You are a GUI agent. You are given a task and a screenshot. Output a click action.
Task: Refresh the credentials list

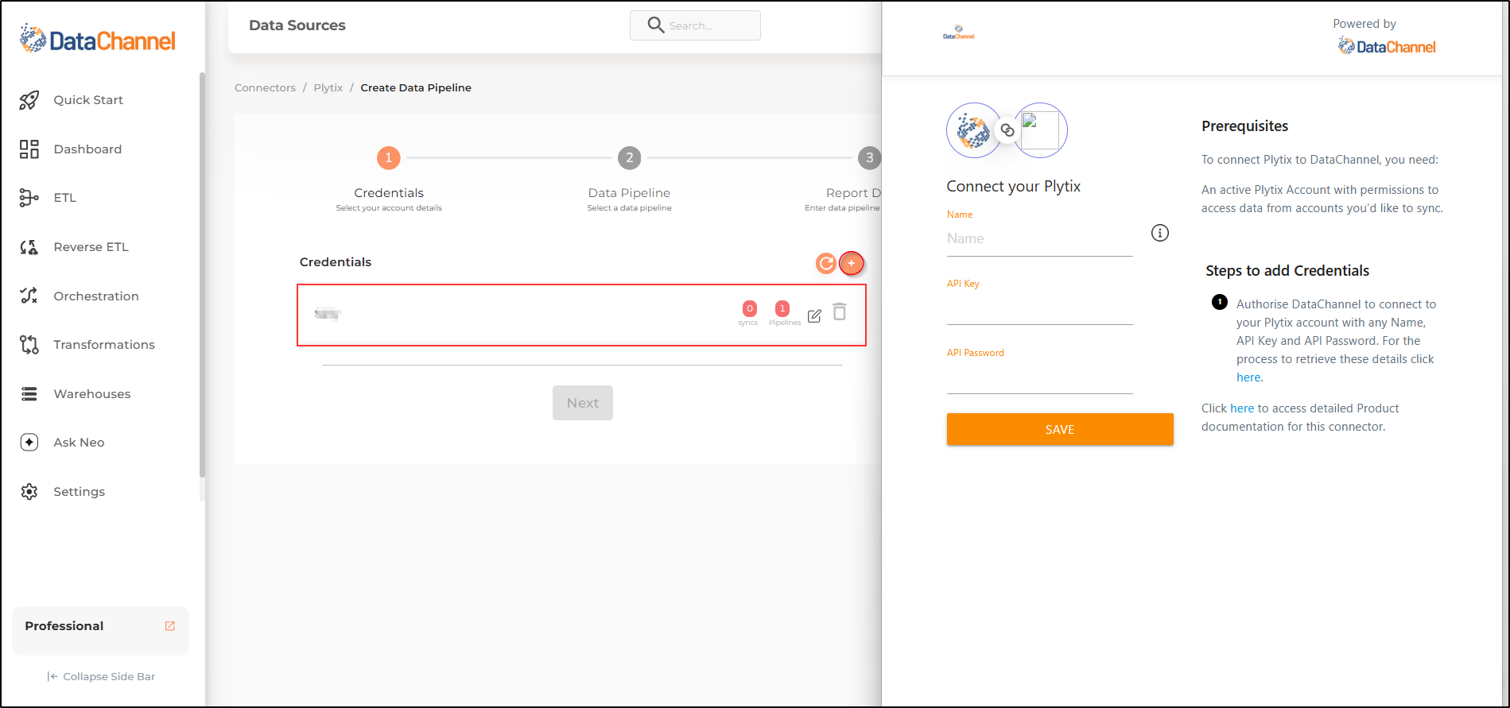826,263
